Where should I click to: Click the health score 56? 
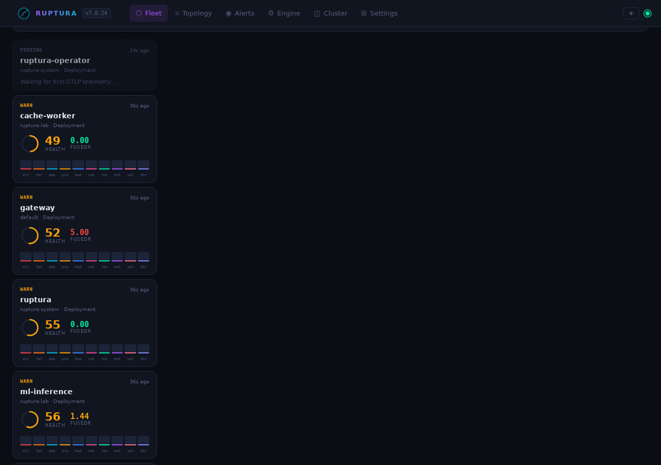53,417
